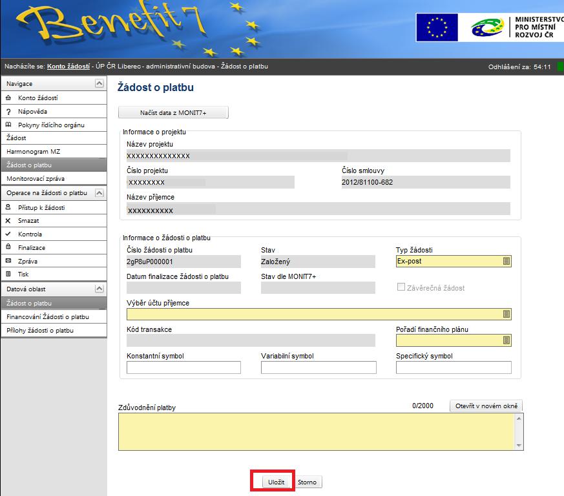Screen dimensions: 564x496
Task: Follow the Konto žádostí breadcrumb link
Action: pos(68,66)
